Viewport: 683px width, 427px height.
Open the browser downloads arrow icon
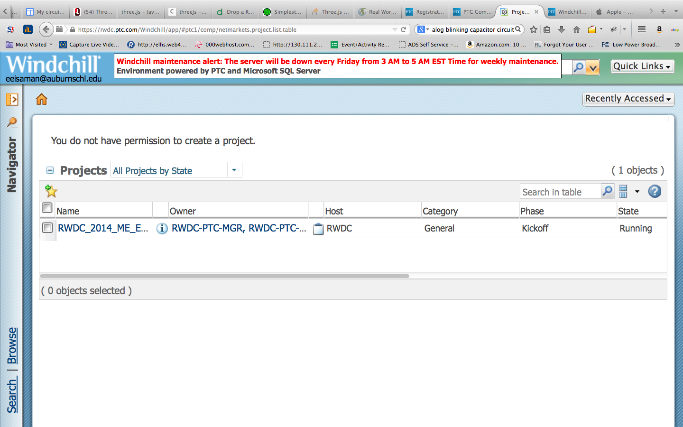tap(562, 29)
